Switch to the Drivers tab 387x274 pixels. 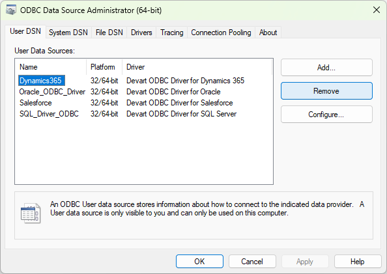click(x=141, y=33)
